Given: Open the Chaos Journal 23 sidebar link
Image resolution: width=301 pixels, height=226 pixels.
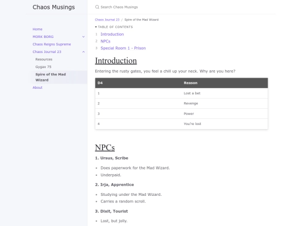Looking at the screenshot, I should [47, 52].
